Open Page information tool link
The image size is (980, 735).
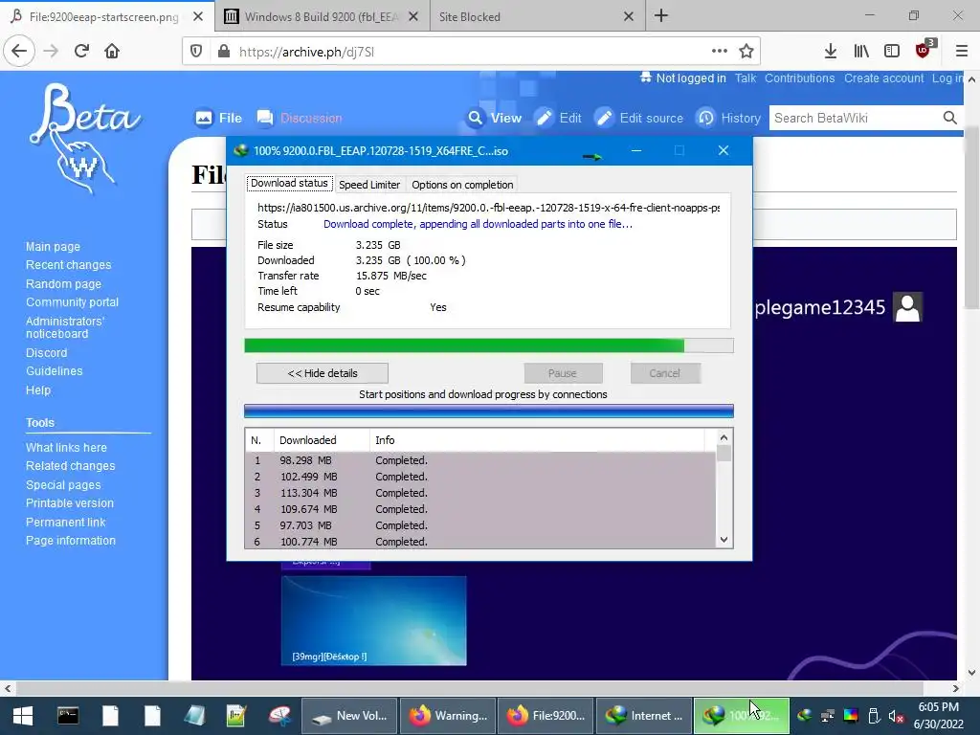(71, 540)
